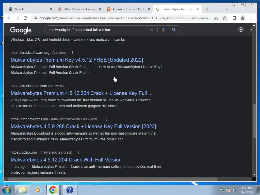Click the snippet "1 day ago"
Viewport: 260px width, 195px height.
tap(18, 167)
